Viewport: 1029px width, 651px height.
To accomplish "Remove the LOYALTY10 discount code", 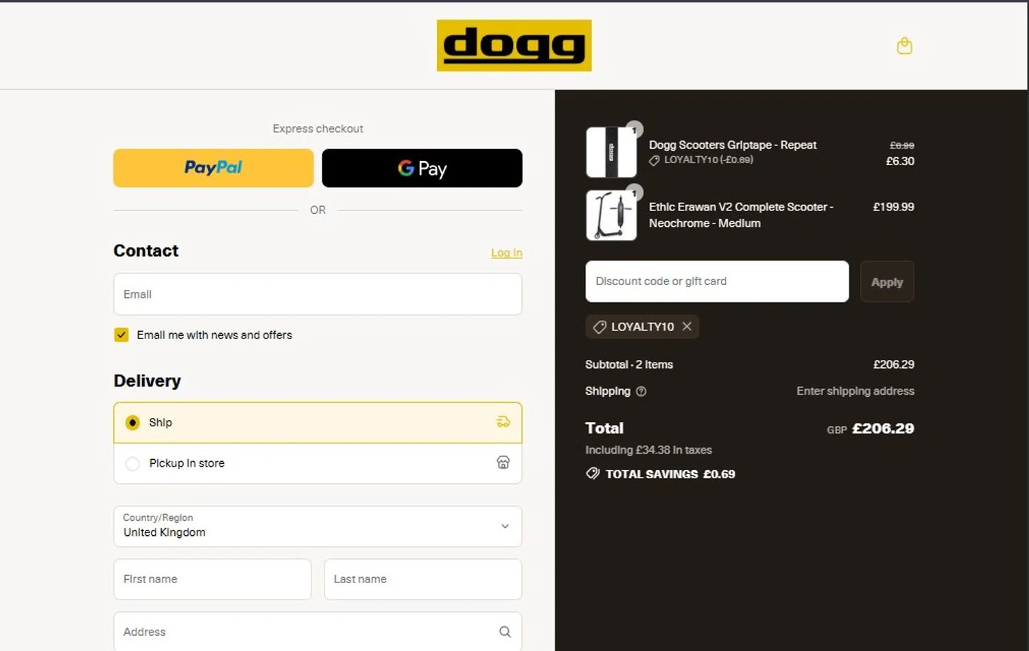I will (x=687, y=327).
